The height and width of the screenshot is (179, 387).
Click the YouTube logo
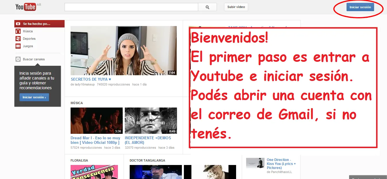click(26, 7)
